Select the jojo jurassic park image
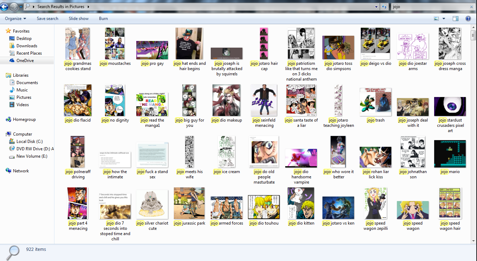The height and width of the screenshot is (261, 477). (189, 203)
